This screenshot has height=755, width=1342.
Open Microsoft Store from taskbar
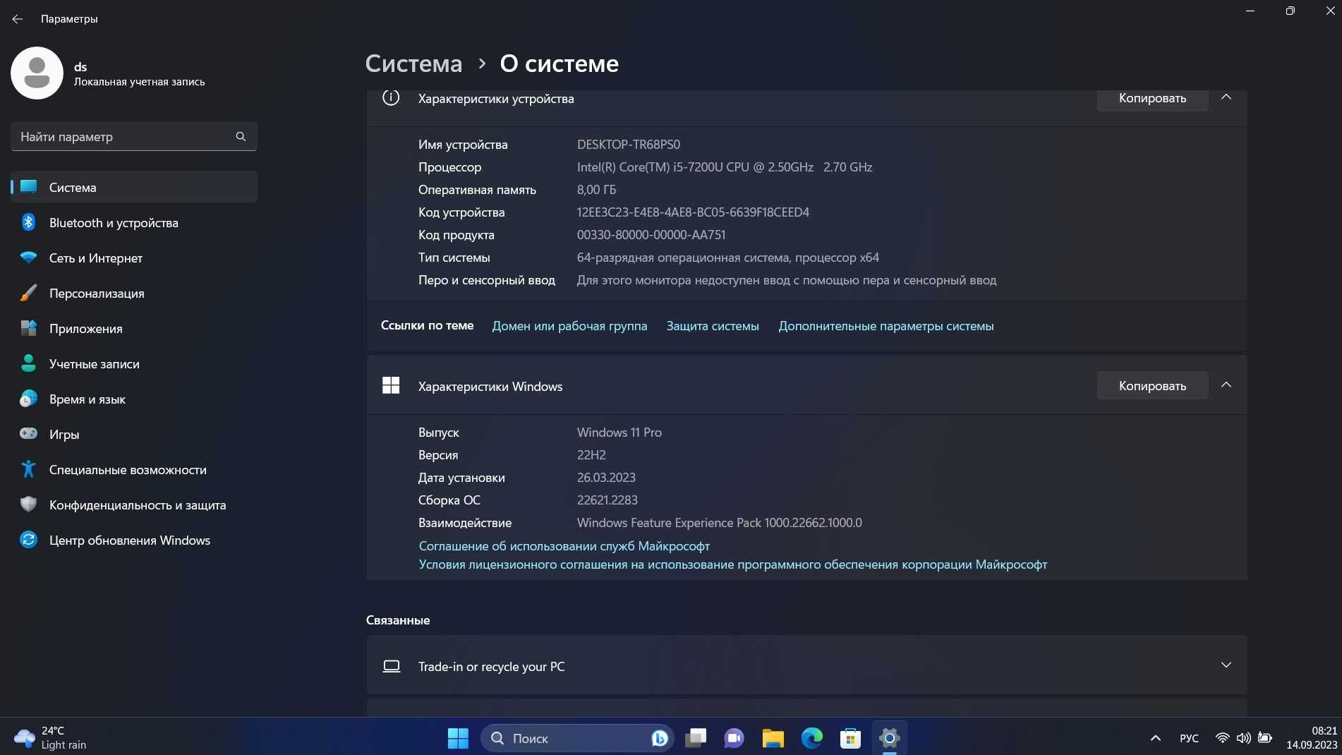[x=850, y=738]
